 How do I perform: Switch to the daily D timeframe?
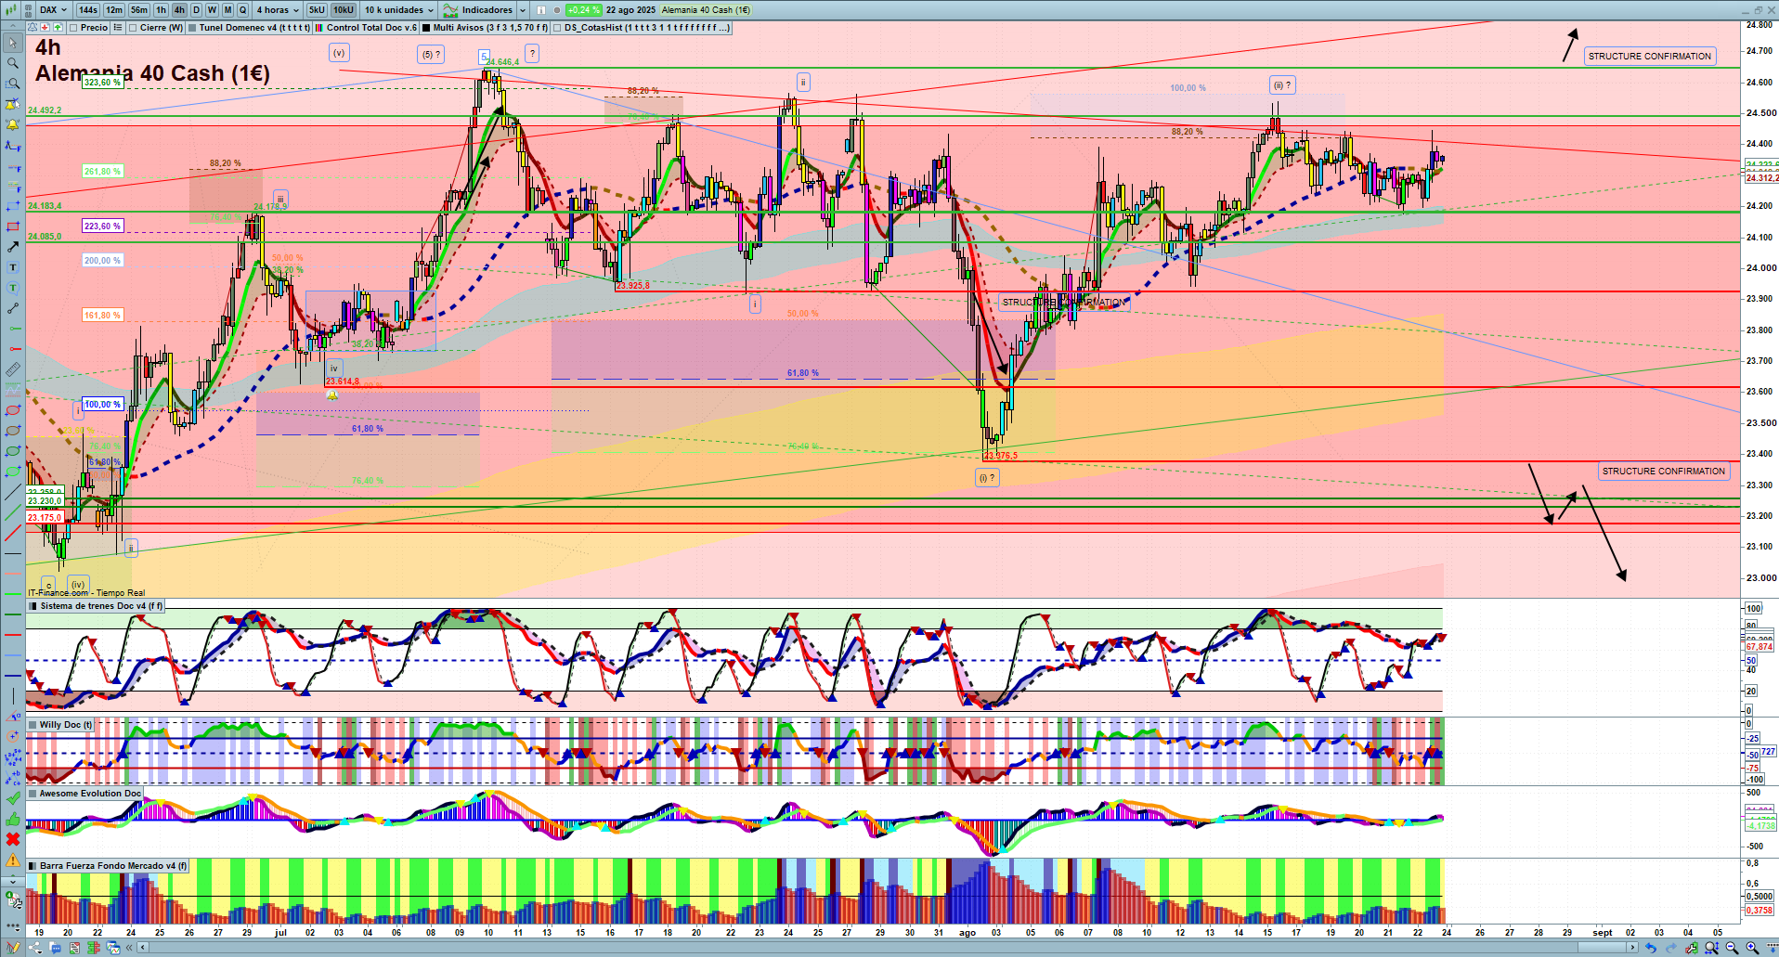tap(196, 10)
